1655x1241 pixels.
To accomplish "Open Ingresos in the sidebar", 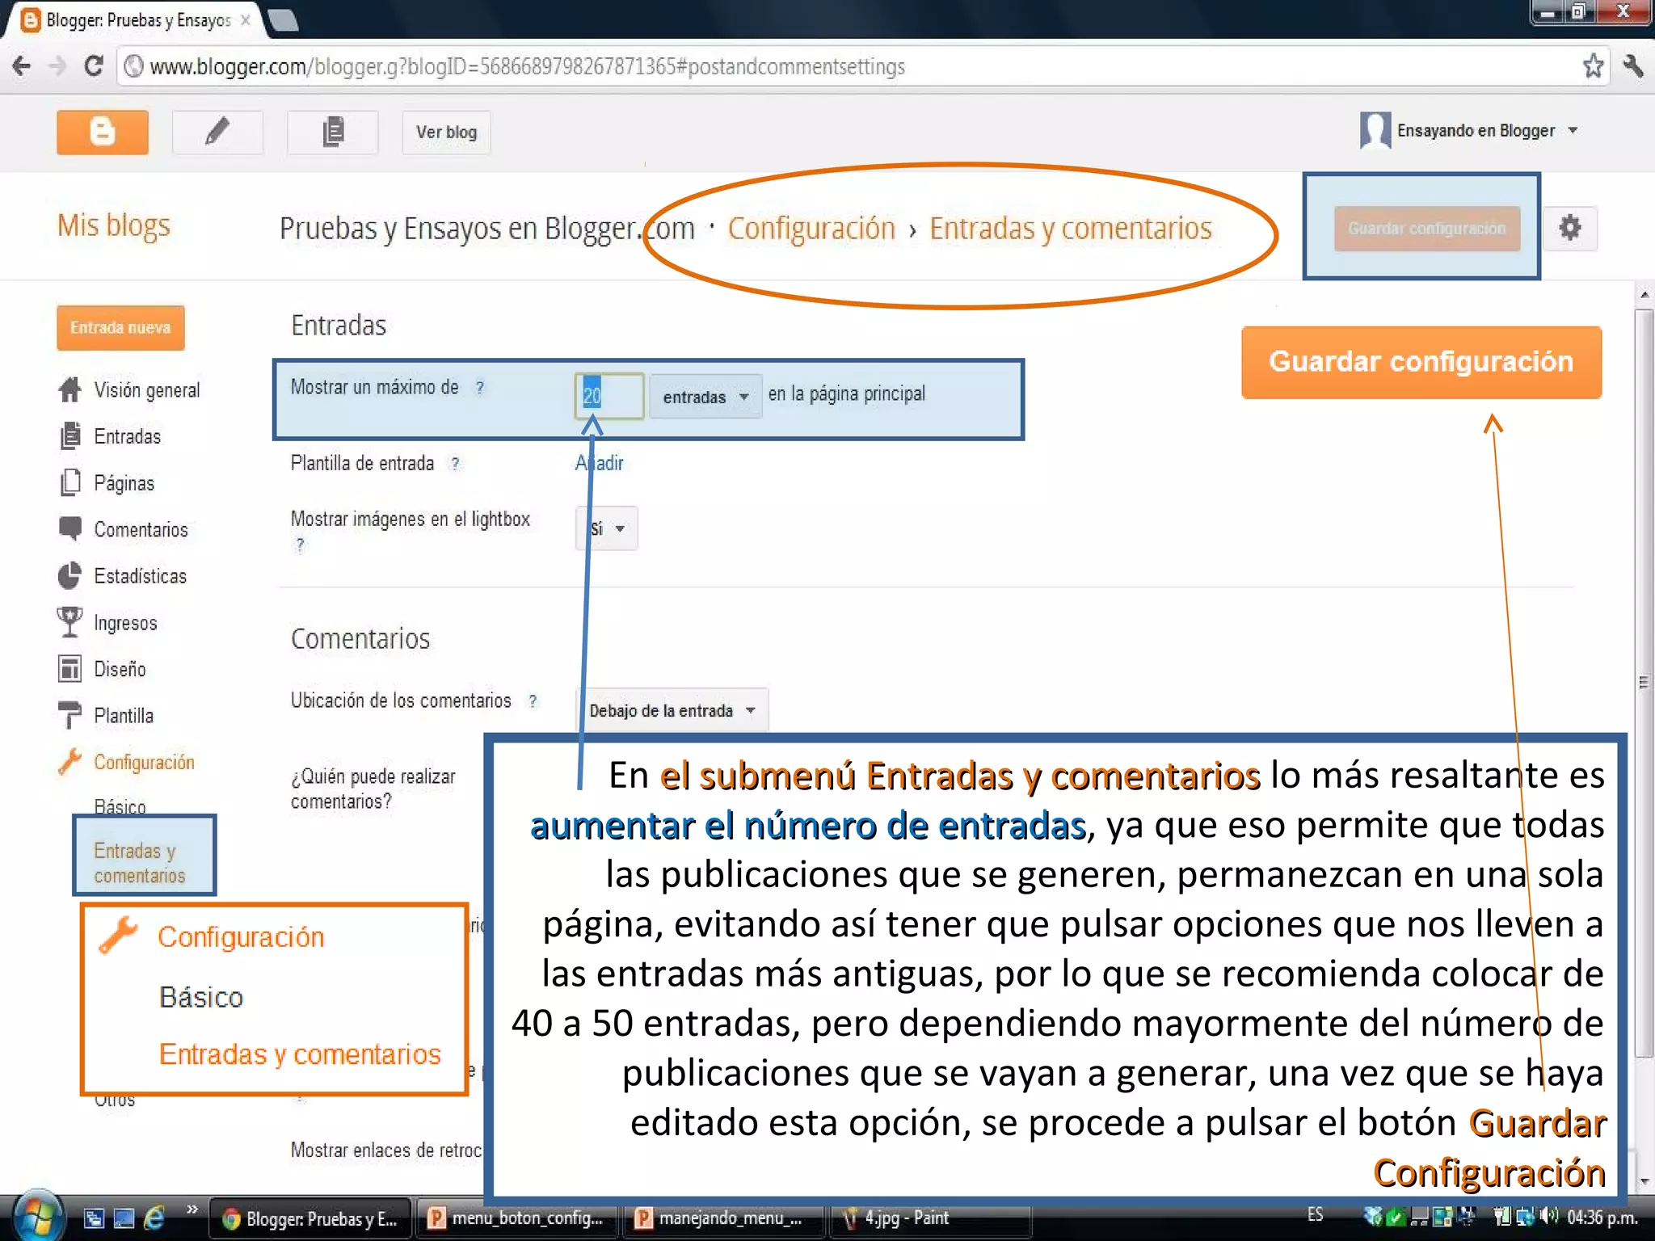I will coord(125,623).
